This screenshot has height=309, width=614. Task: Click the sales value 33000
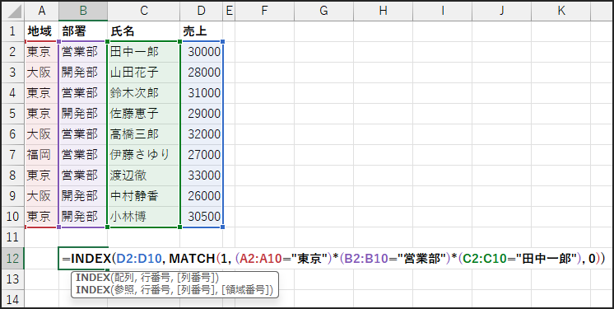tap(202, 176)
